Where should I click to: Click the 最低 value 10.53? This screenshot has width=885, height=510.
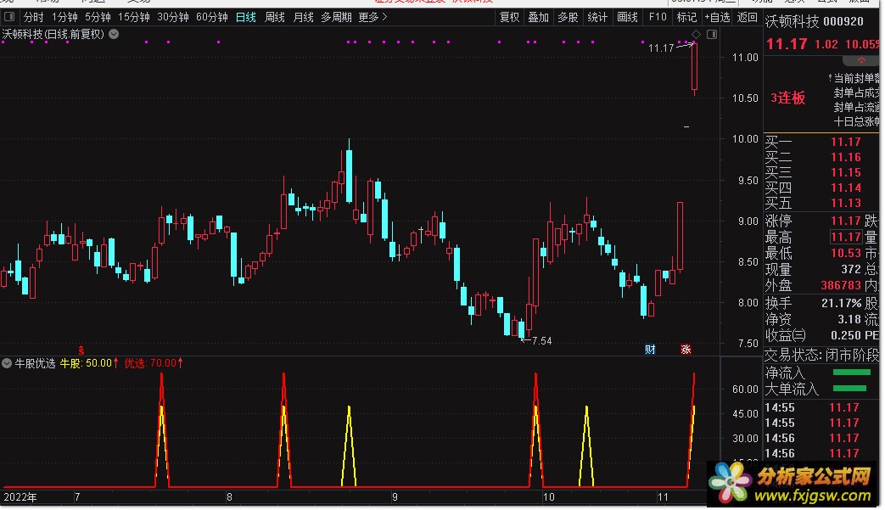(845, 254)
